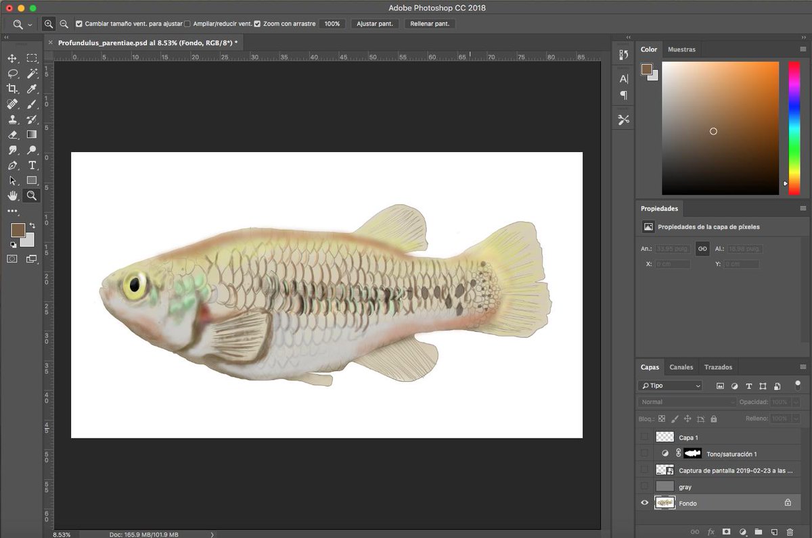Add a layer style with fx
This screenshot has height=538, width=812.
(x=710, y=532)
